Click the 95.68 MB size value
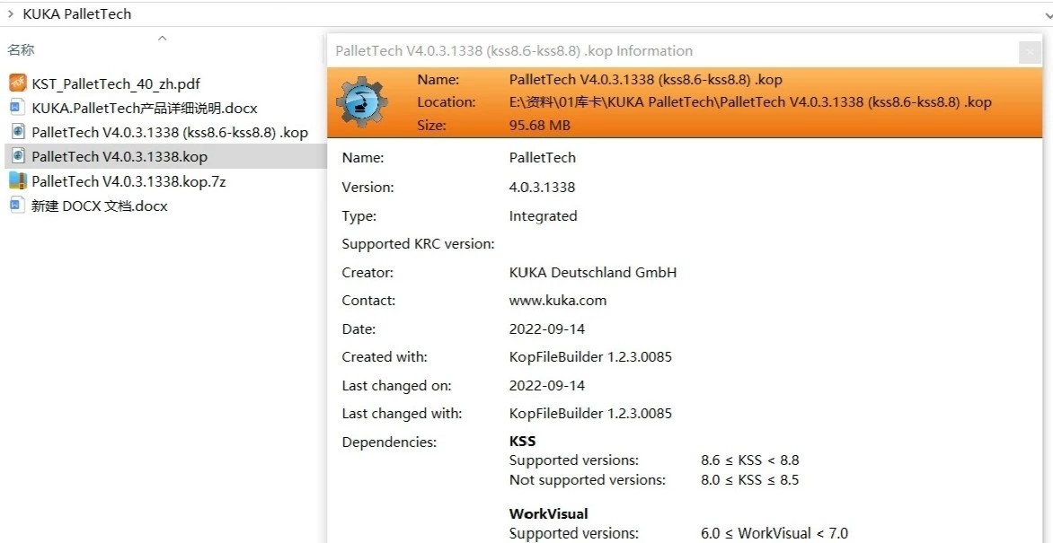The height and width of the screenshot is (543, 1053). point(539,126)
